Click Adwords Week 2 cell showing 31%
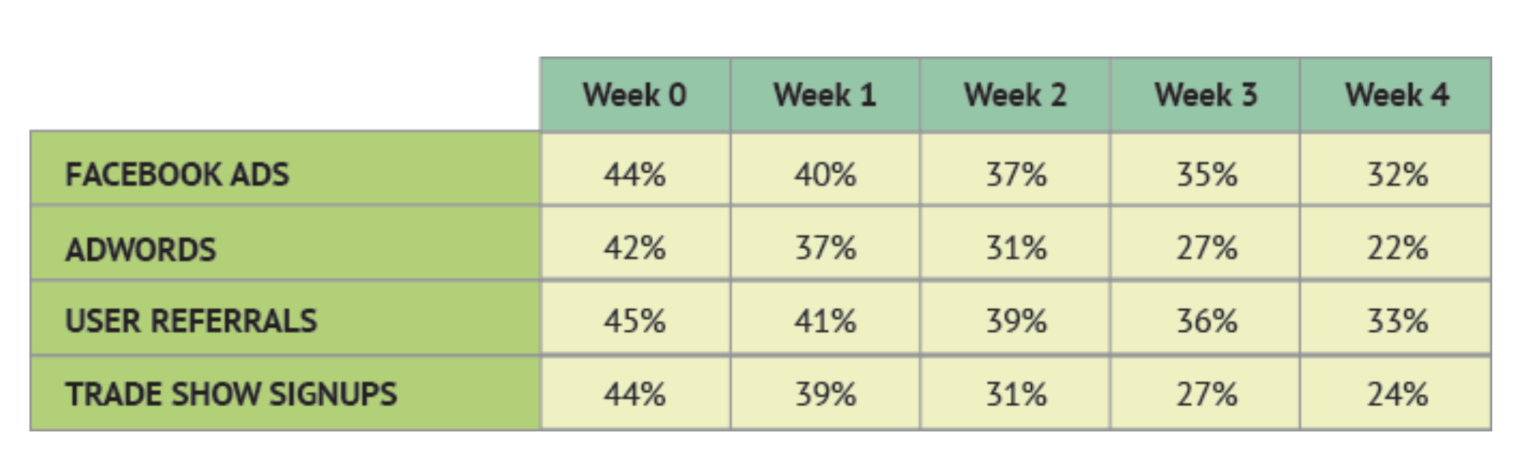The image size is (1531, 471). (x=1016, y=248)
